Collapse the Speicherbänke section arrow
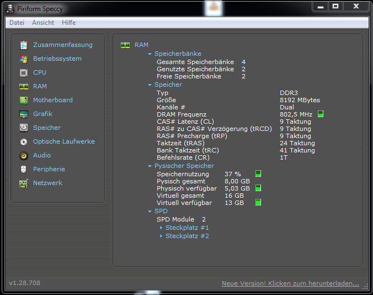Image resolution: width=373 pixels, height=295 pixels. (150, 54)
